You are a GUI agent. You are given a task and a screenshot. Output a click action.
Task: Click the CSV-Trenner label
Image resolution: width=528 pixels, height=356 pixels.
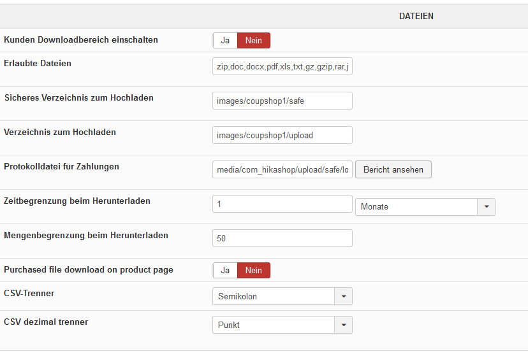31,294
